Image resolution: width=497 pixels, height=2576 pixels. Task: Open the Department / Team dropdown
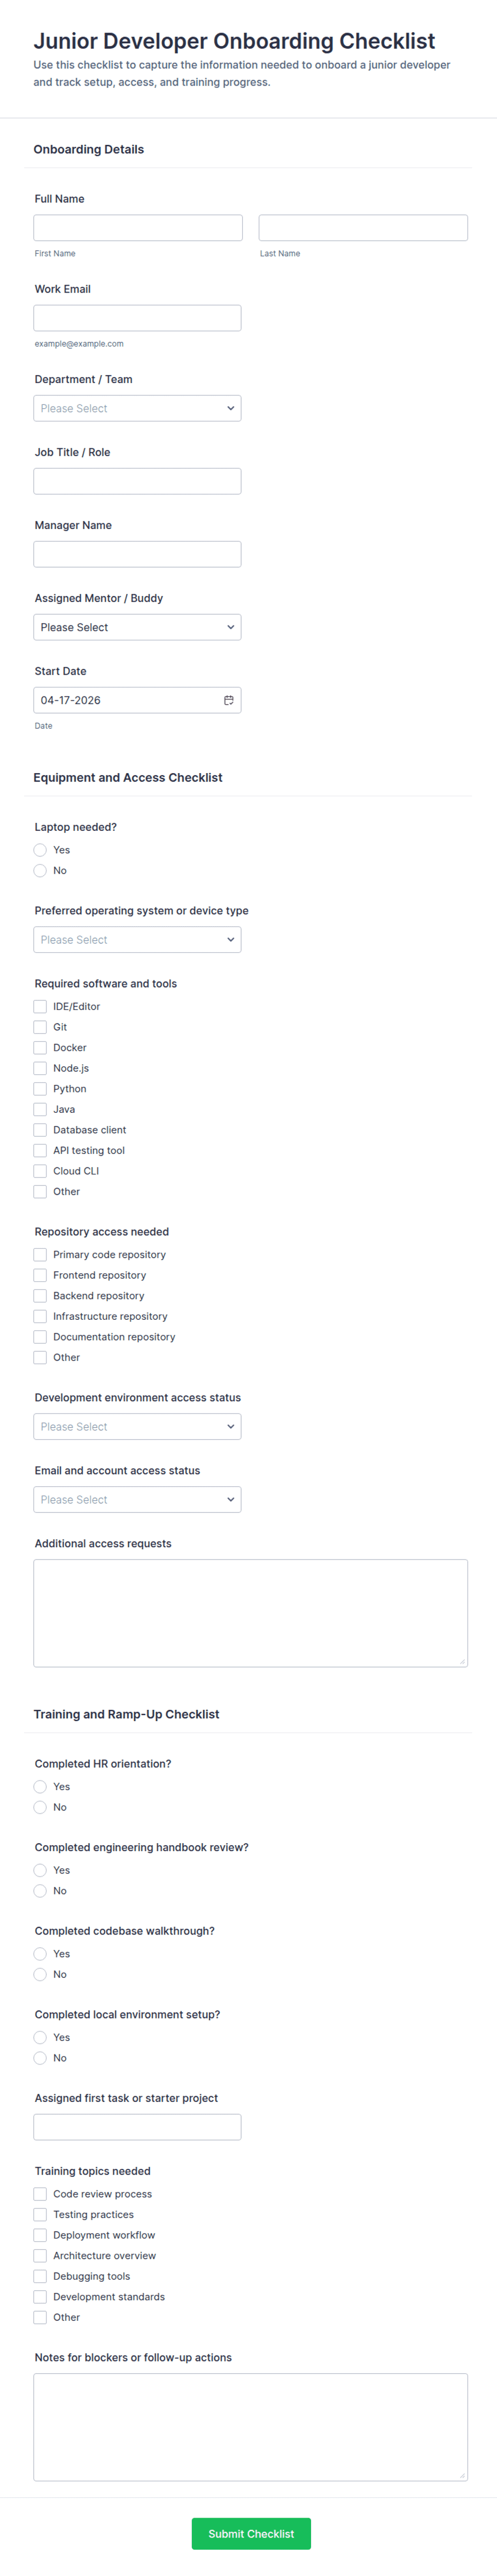pyautogui.click(x=137, y=408)
